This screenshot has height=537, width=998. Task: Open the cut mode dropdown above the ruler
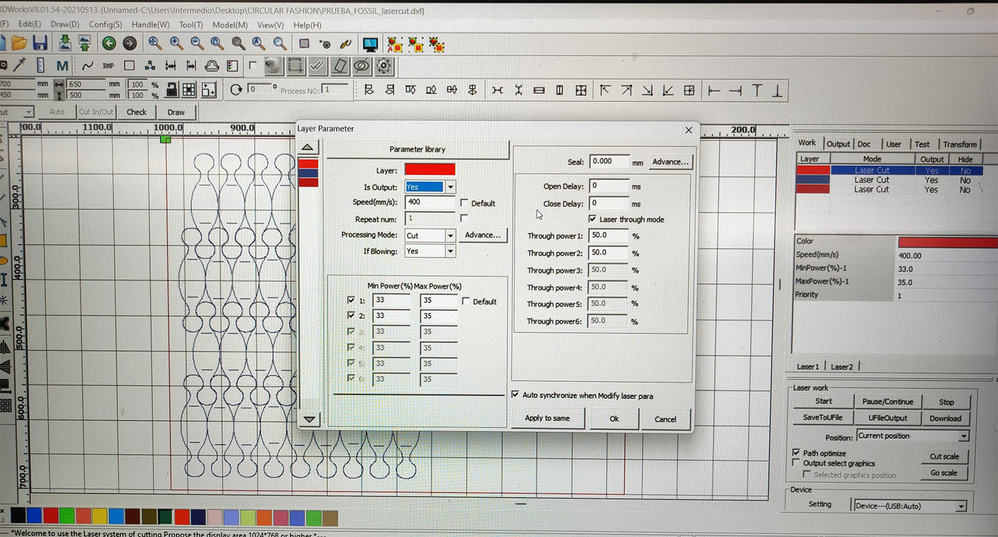[x=28, y=111]
